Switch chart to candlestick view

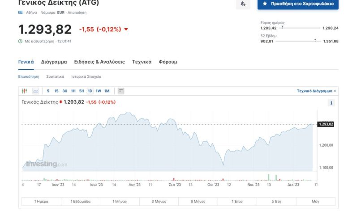click(x=25, y=91)
